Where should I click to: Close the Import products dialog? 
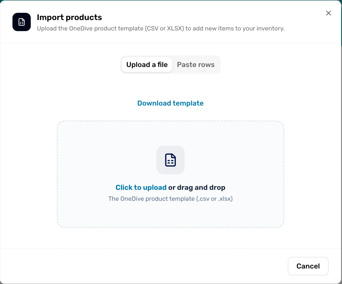tap(328, 13)
